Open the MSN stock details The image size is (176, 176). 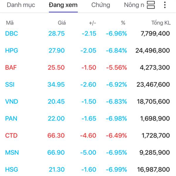pyautogui.click(x=87, y=153)
